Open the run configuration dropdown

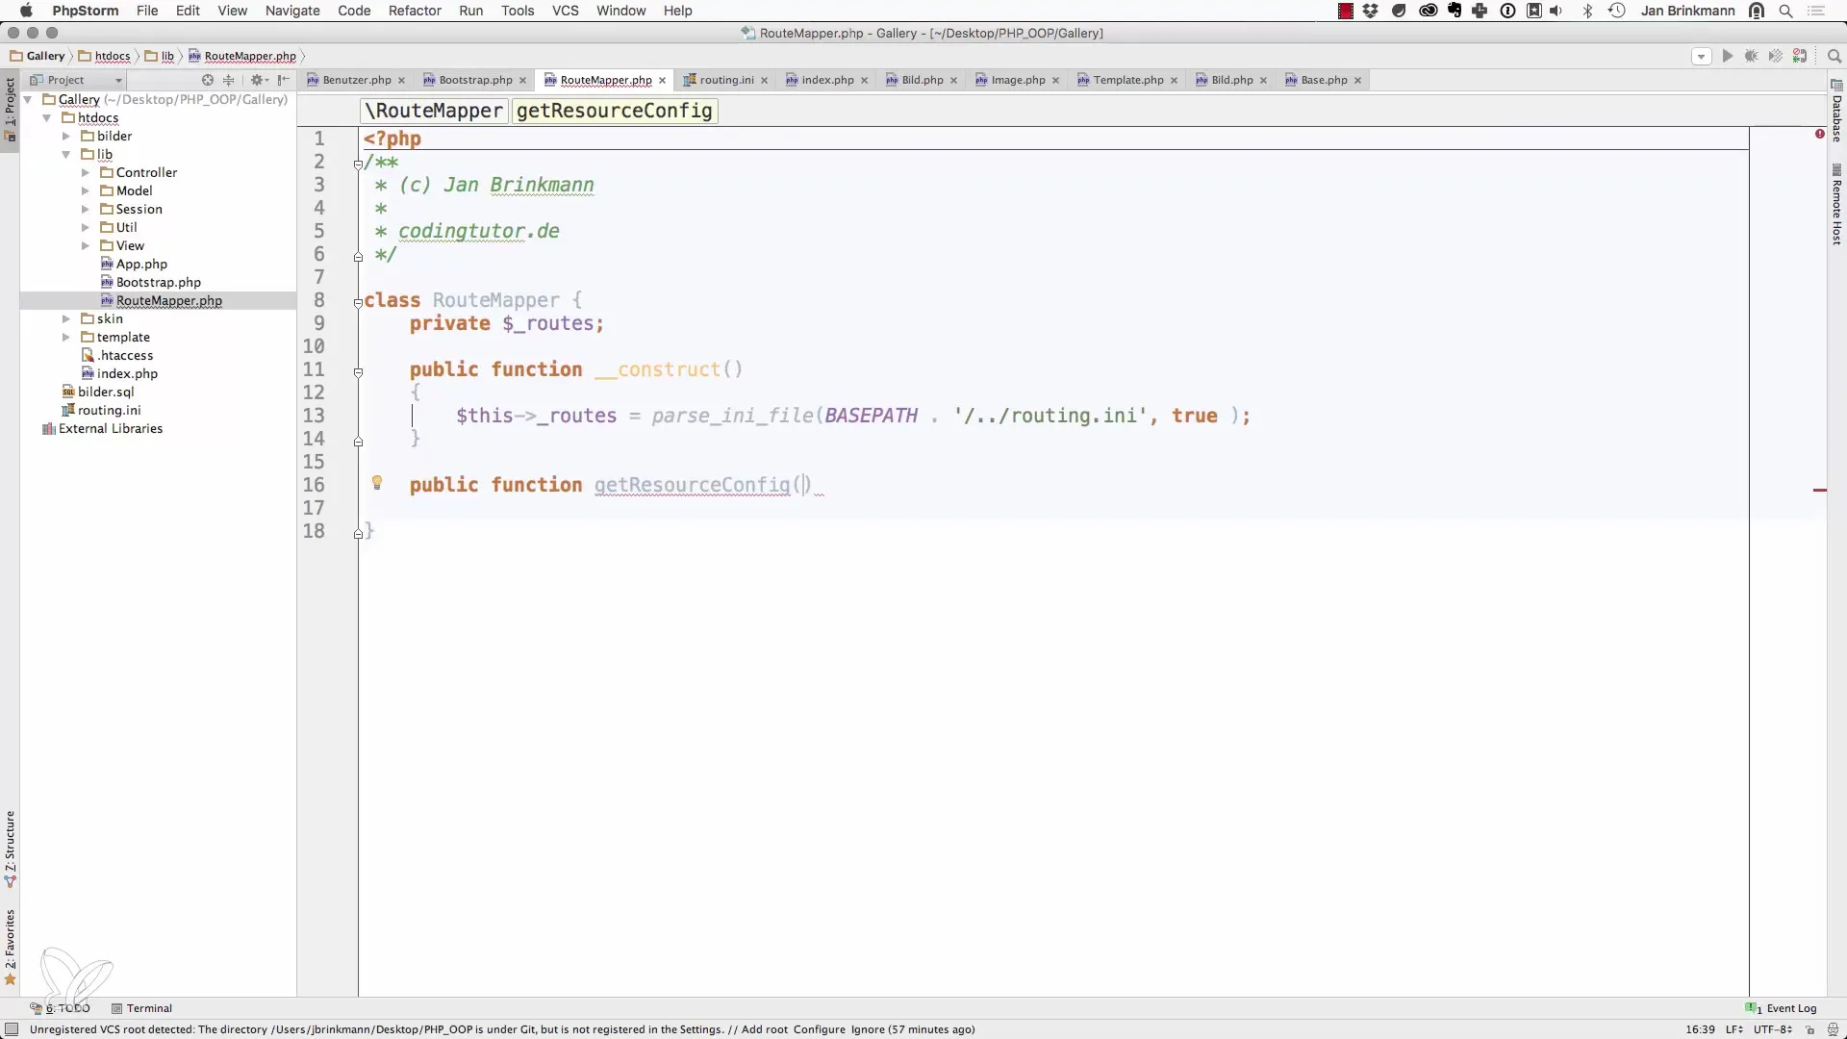pos(1701,57)
